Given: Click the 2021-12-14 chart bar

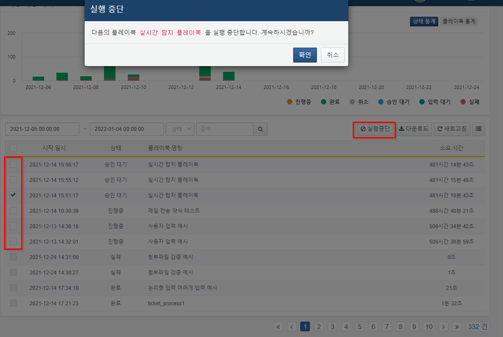Looking at the screenshot, I should click(x=229, y=76).
